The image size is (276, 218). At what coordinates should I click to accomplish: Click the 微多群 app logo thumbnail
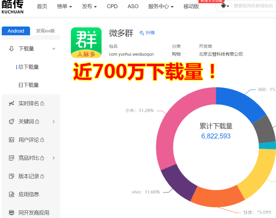coord(86,43)
